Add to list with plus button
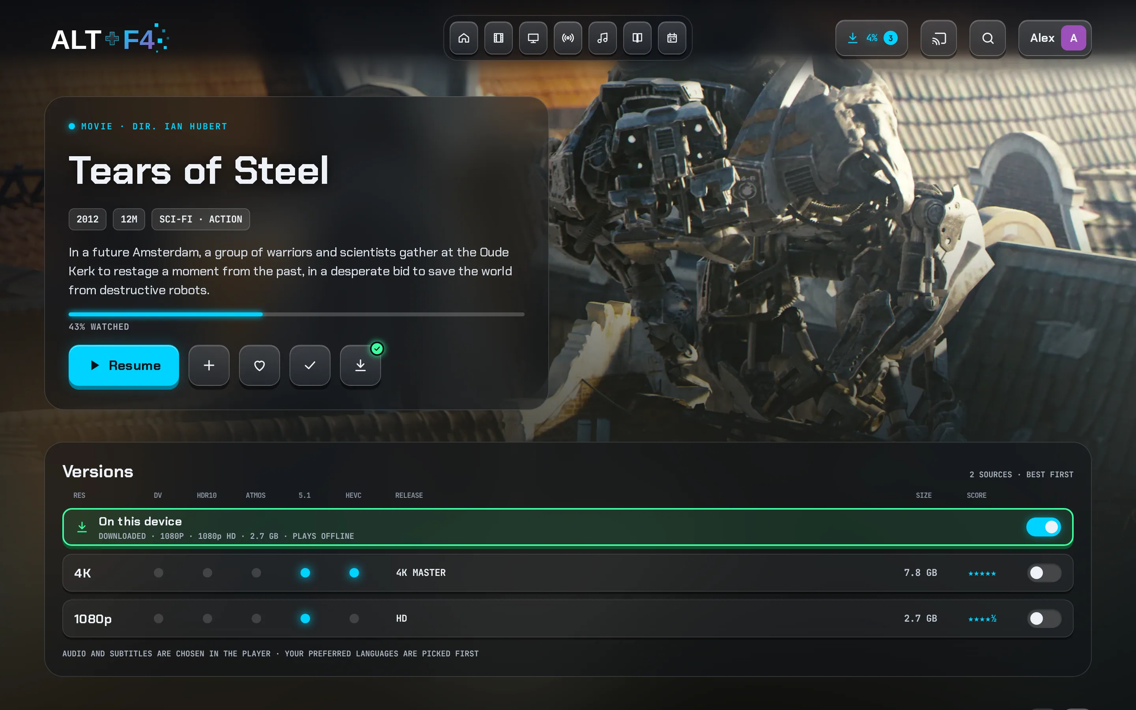This screenshot has width=1136, height=710. click(209, 365)
